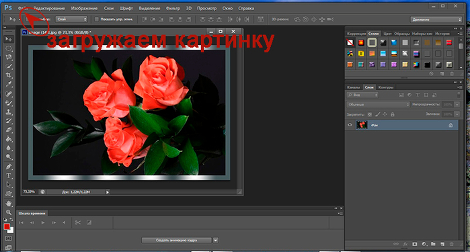This screenshot has height=252, width=470.
Task: Open Styles panel flyout menu
Action: pos(459,34)
